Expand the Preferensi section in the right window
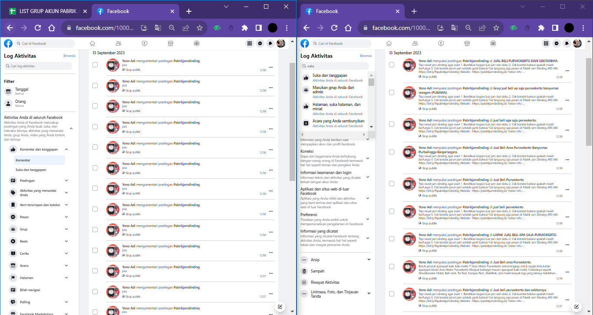Screen dimensions: 593x315 (x=368, y=219)
